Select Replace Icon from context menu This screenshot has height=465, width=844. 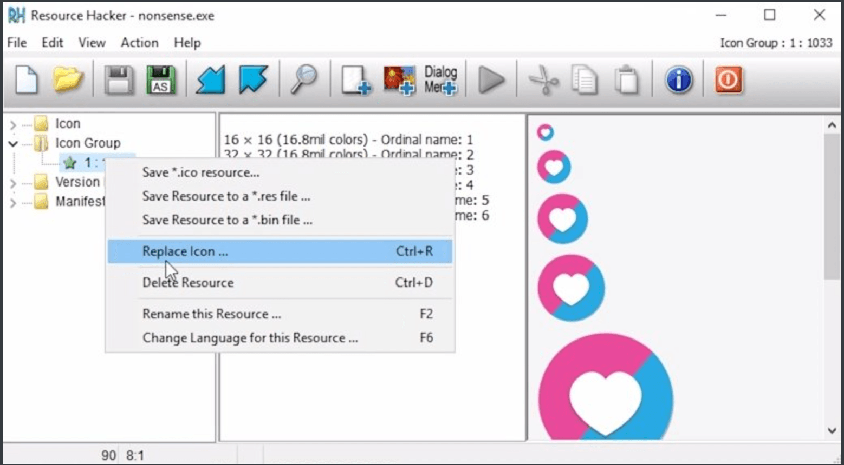click(x=185, y=251)
